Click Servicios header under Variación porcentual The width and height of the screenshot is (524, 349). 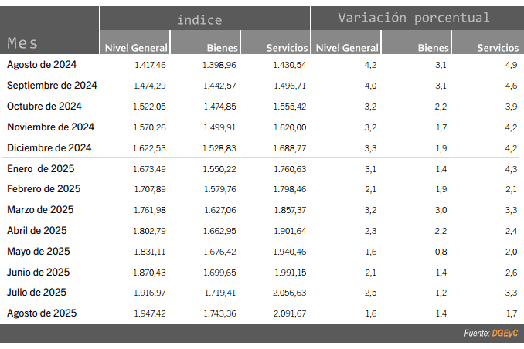point(498,48)
